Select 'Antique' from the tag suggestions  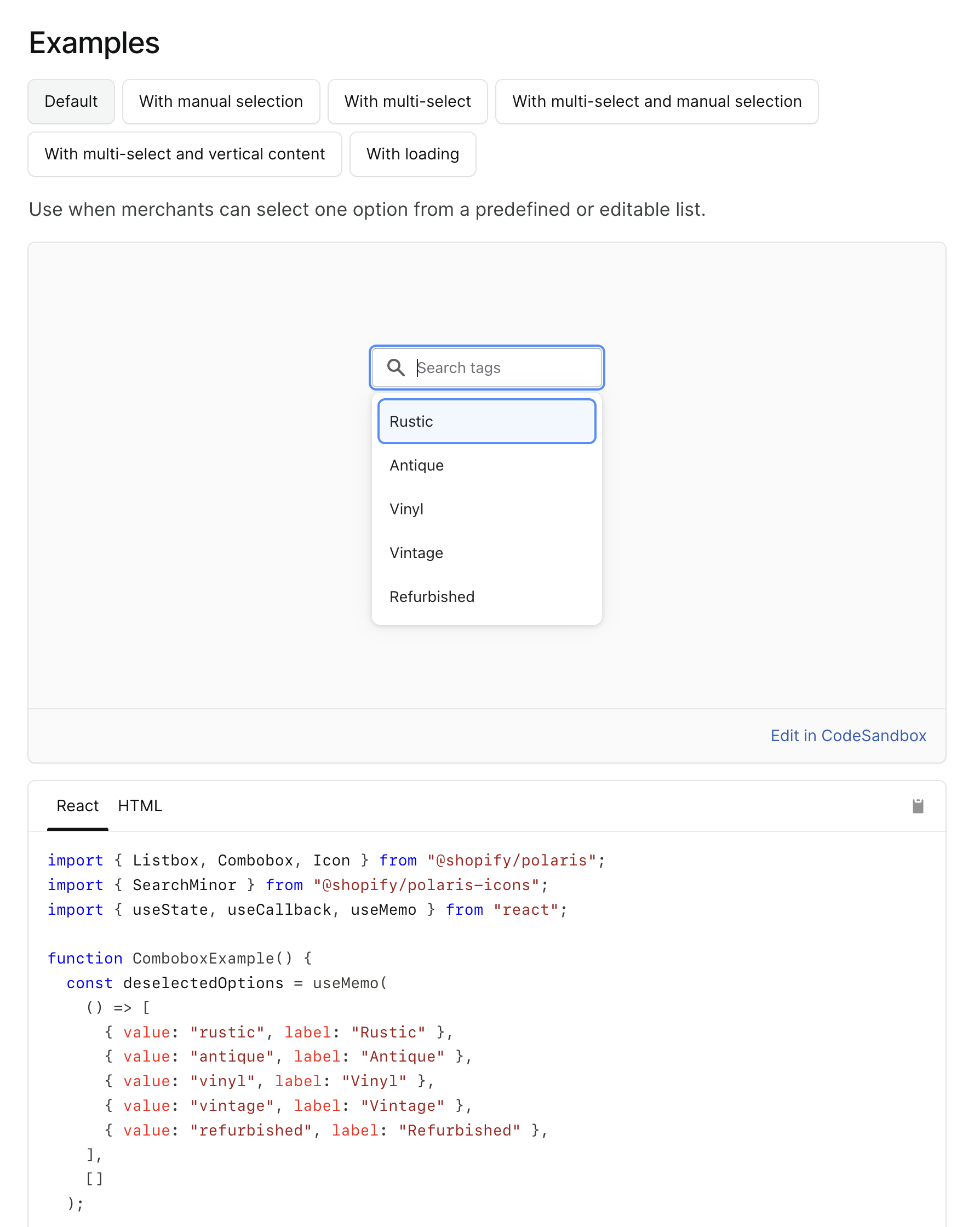486,465
